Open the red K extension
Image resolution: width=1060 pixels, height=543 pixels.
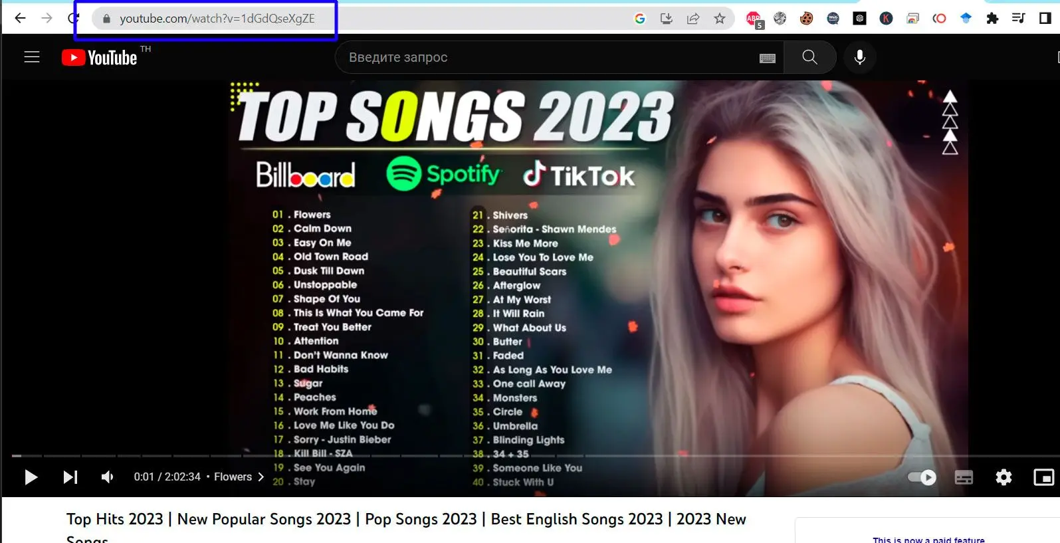pos(886,19)
